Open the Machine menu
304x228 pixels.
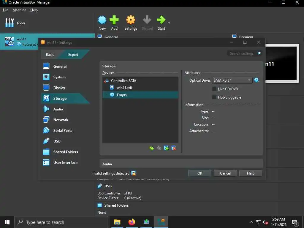[x=19, y=10]
